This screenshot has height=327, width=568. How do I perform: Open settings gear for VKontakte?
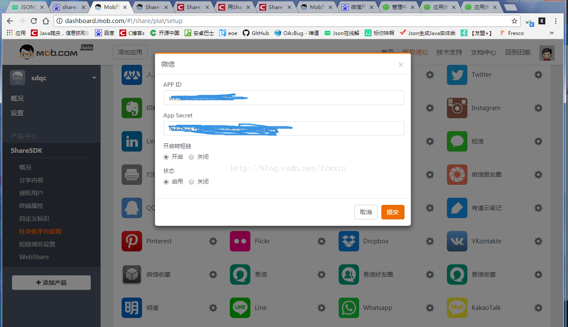pos(538,241)
